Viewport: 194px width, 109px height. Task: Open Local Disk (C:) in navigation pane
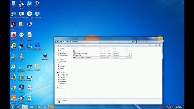pyautogui.click(x=64, y=75)
